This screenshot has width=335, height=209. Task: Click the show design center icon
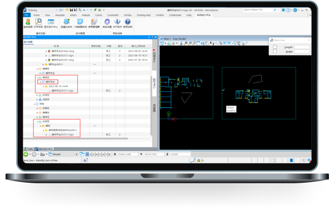51,22
